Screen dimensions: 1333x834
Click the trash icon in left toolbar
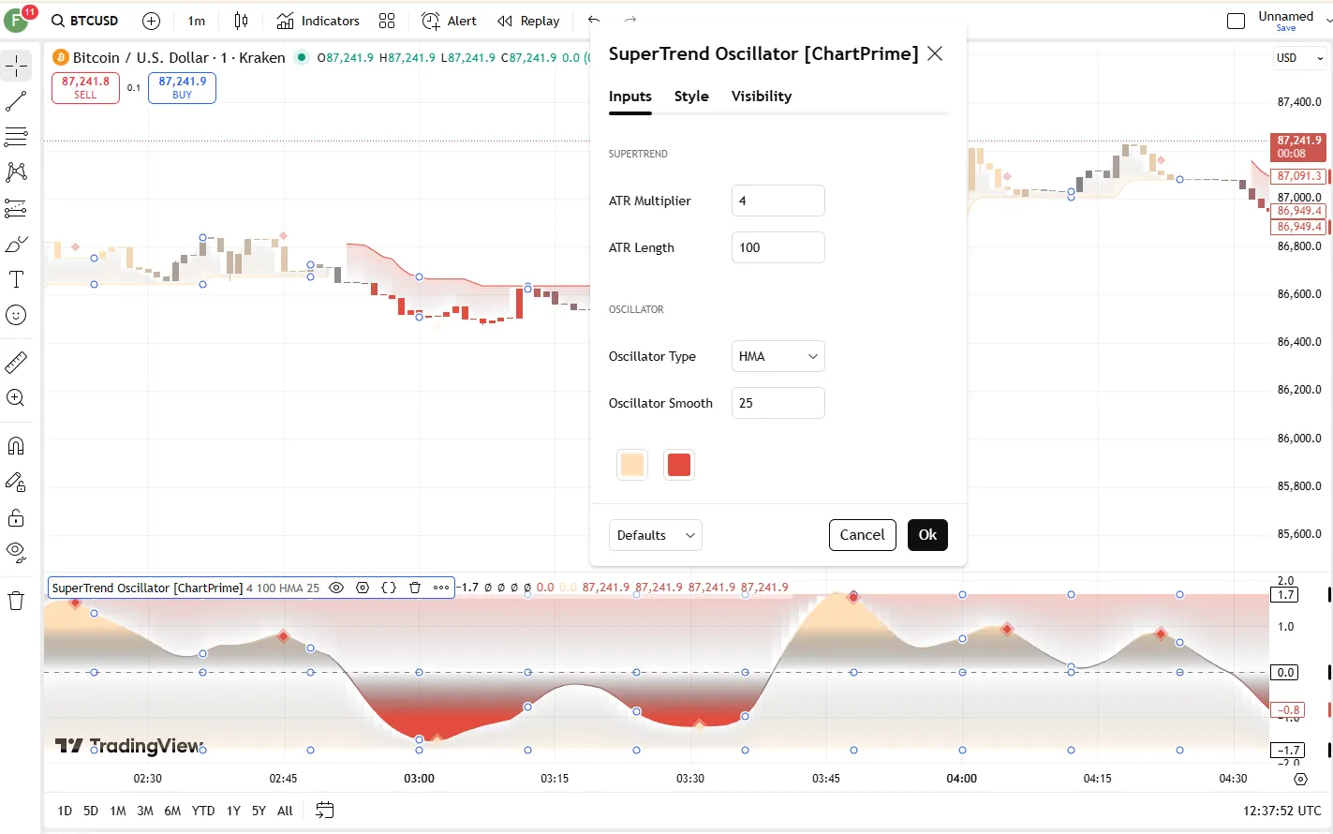point(16,601)
